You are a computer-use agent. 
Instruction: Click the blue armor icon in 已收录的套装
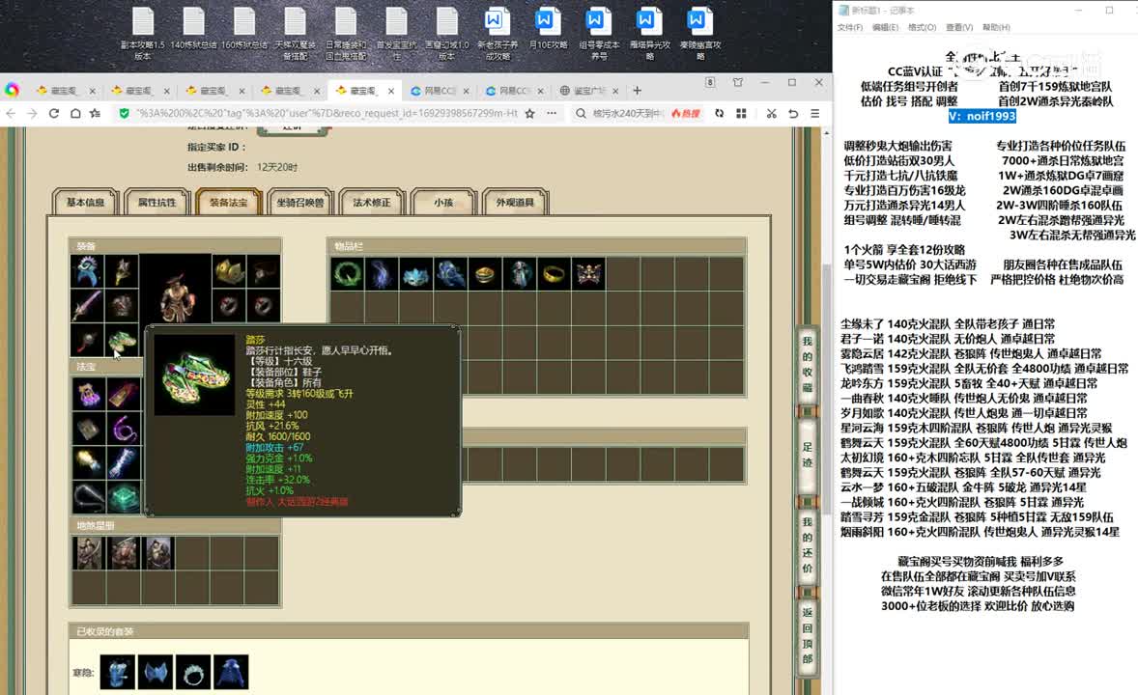[118, 672]
